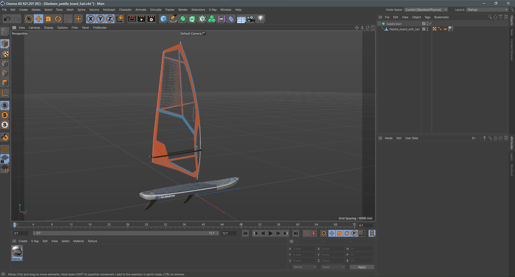Image resolution: width=515 pixels, height=277 pixels.
Task: Click Paddle_board texture tag
Action: tap(451, 29)
